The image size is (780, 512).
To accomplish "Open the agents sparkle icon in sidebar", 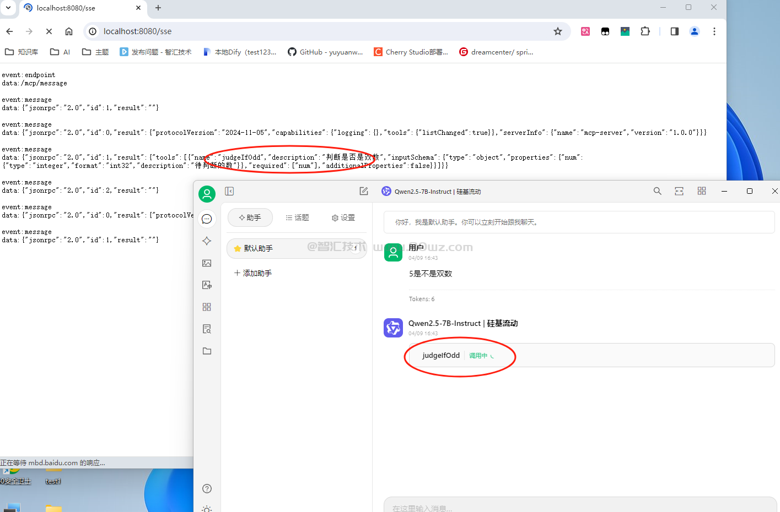I will coord(207,241).
